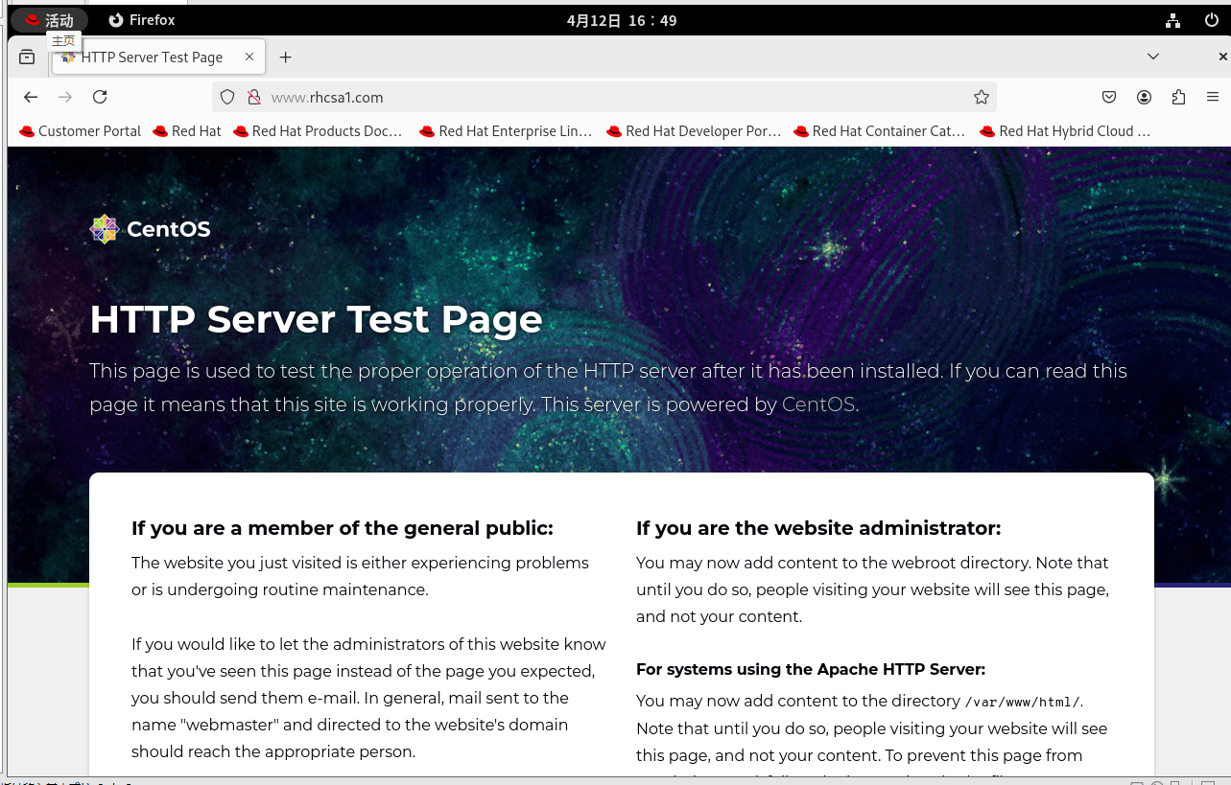Follow the CentOS link in intro paragraph
Viewport: 1231px width, 785px height.
point(818,404)
